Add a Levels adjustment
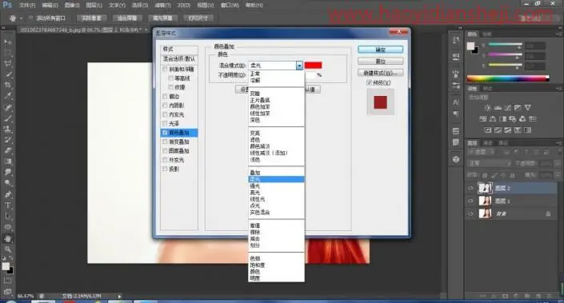This screenshot has height=303, width=564. pyautogui.click(x=498, y=107)
